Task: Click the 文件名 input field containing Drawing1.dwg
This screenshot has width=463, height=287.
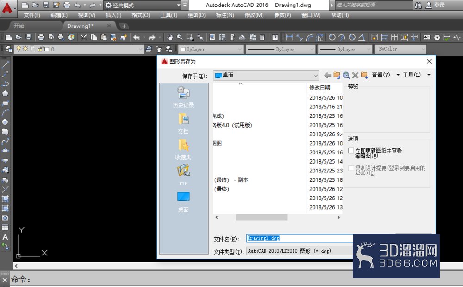Action: click(300, 238)
